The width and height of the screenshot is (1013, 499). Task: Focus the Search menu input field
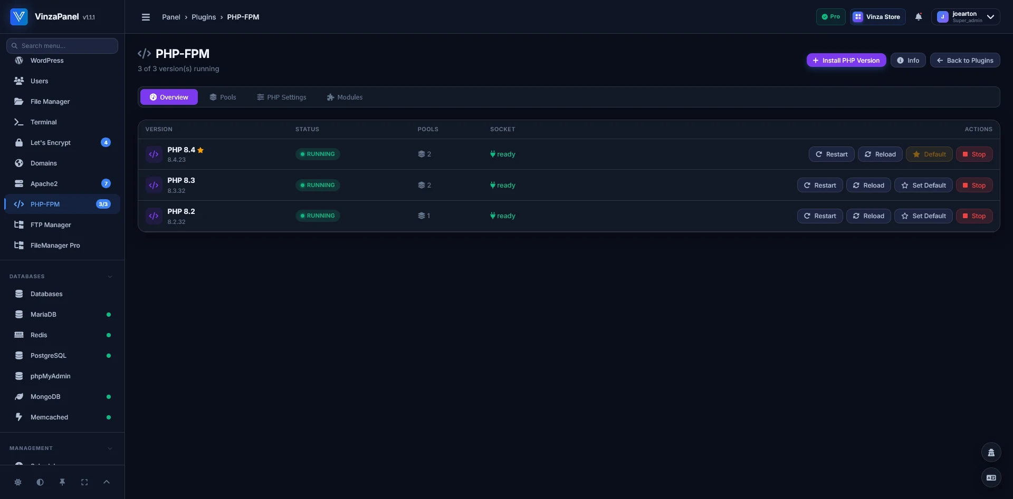coord(62,46)
